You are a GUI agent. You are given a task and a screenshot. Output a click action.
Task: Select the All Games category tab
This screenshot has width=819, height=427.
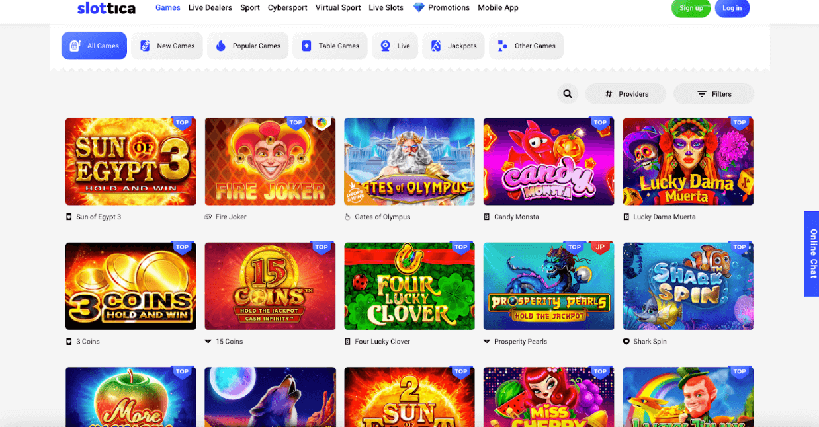(x=94, y=46)
